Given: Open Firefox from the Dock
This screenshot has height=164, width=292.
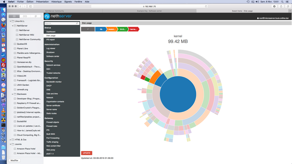Looking at the screenshot, I should tap(3, 25).
